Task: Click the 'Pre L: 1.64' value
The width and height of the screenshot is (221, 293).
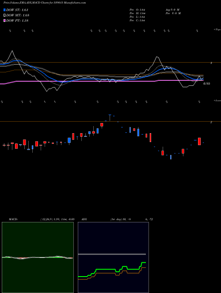Action: tap(137, 17)
